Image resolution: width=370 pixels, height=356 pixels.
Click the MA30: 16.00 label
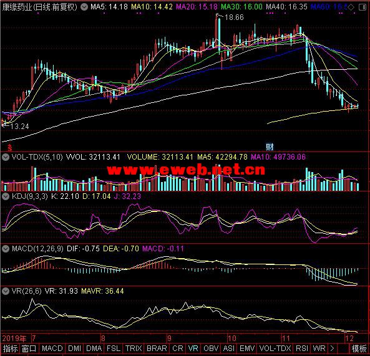pos(241,7)
